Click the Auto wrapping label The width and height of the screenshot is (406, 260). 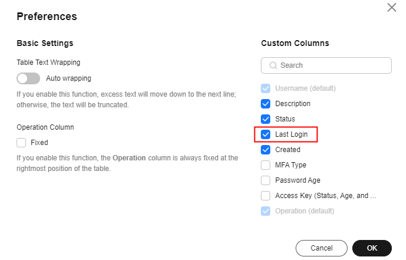pyautogui.click(x=68, y=78)
